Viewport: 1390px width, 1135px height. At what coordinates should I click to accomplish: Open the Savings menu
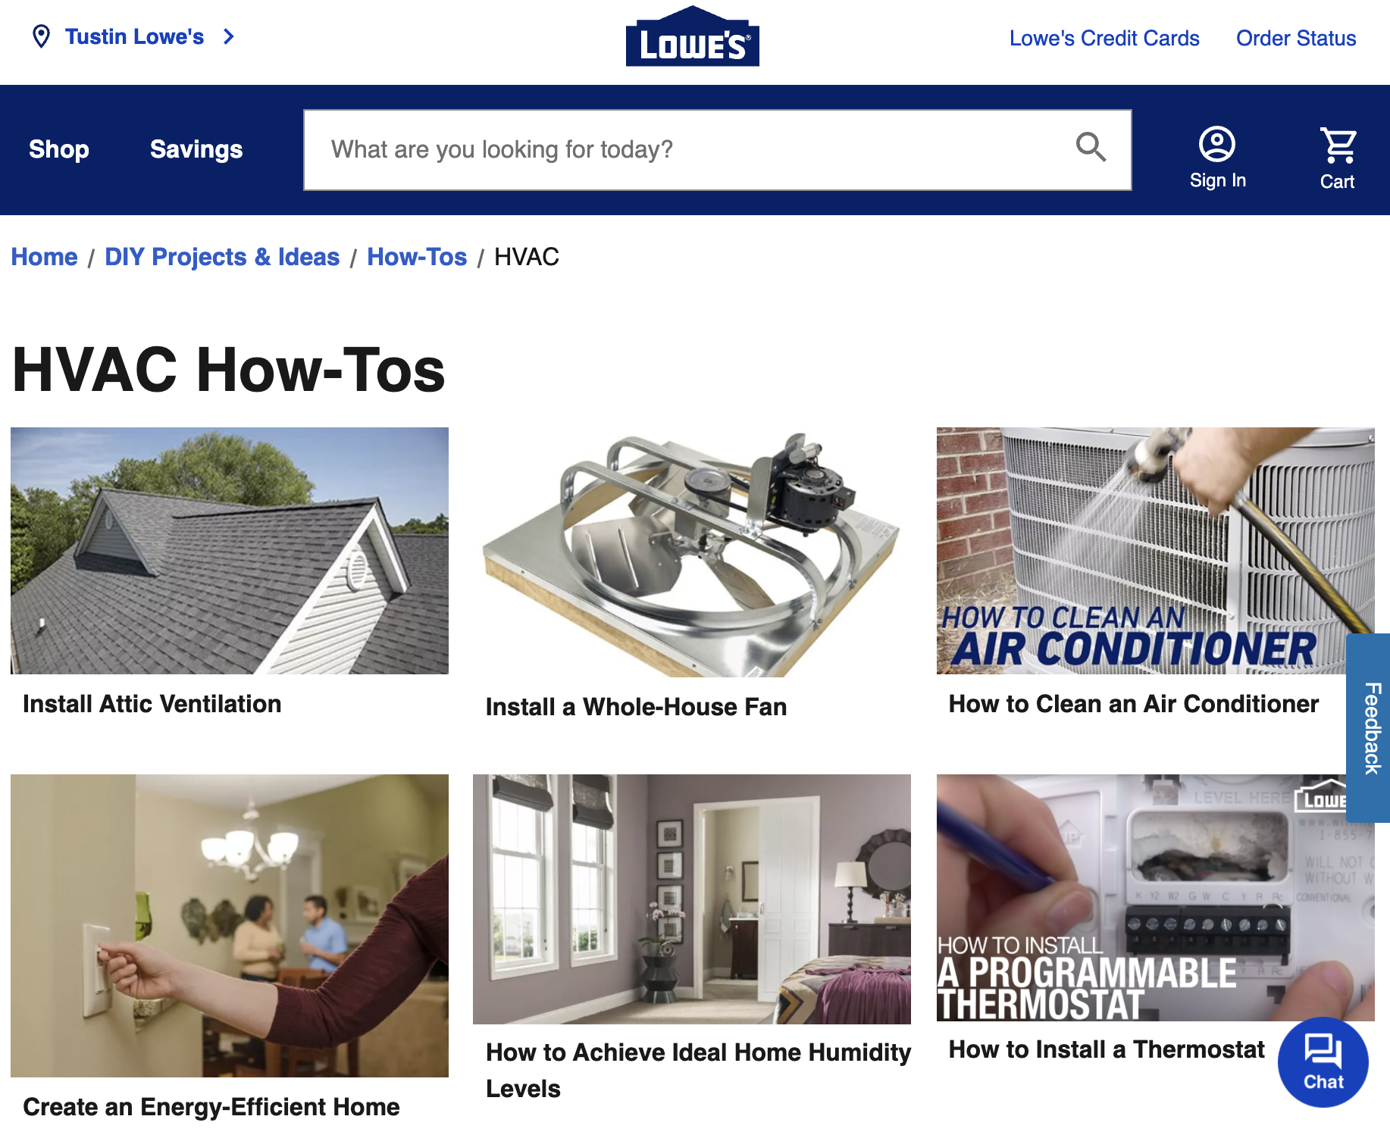pos(196,149)
